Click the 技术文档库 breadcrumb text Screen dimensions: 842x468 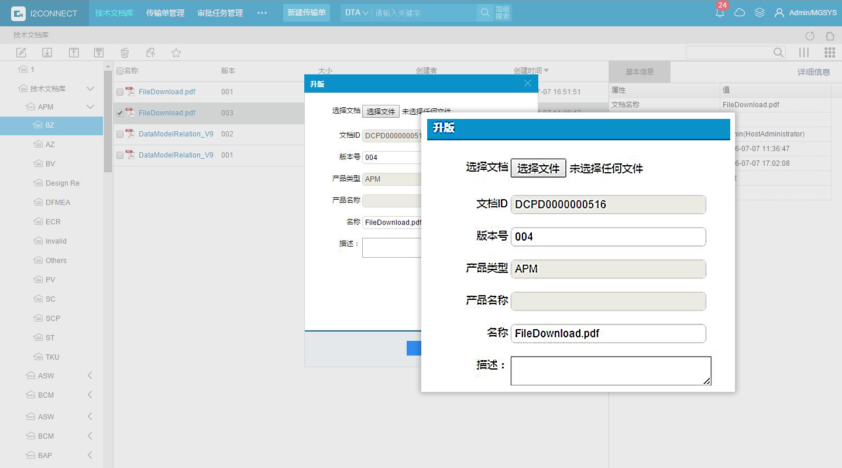pos(31,35)
